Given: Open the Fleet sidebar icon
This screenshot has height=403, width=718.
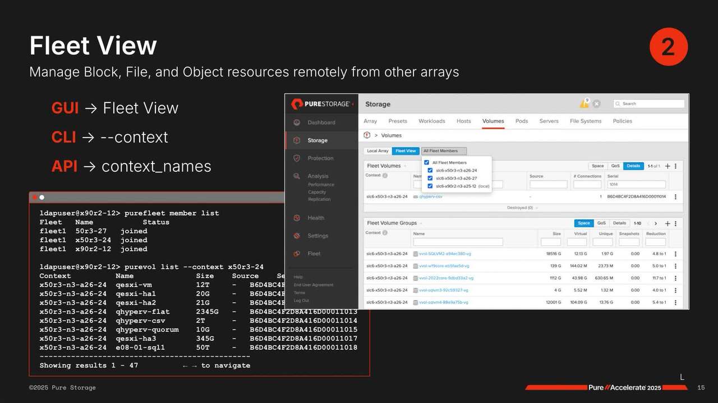Looking at the screenshot, I should [297, 254].
